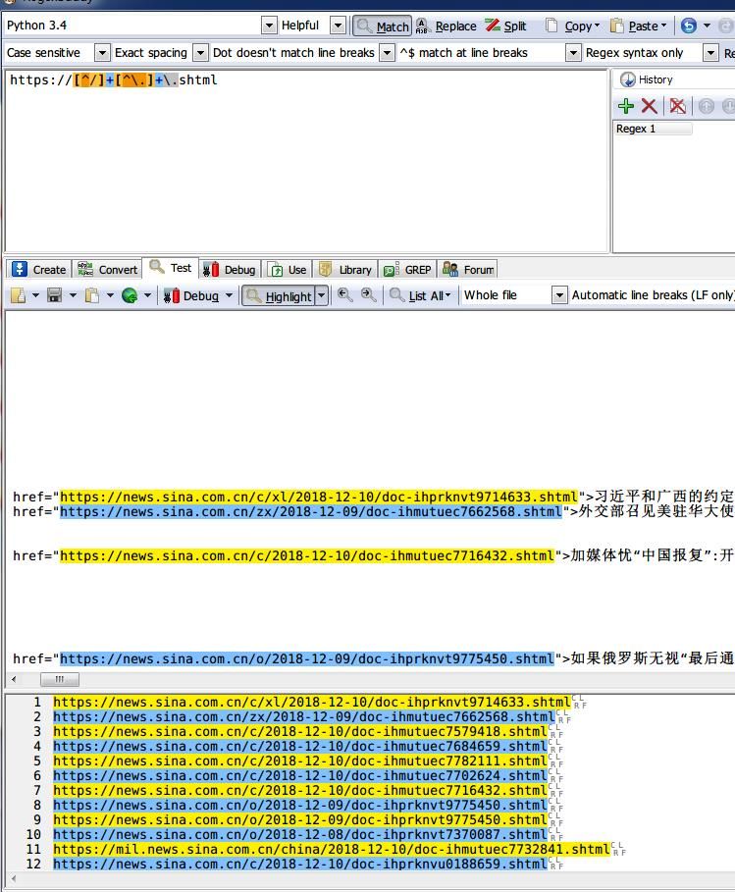735x892 pixels.
Task: Select match result 10 ending ihprknvt7370087.shtml
Action: (300, 834)
